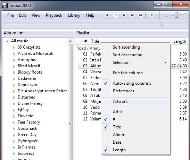Skip to the next track

pos(141,15)
